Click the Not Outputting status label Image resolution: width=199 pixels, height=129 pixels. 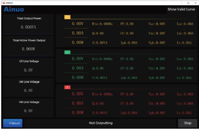(x=101, y=123)
